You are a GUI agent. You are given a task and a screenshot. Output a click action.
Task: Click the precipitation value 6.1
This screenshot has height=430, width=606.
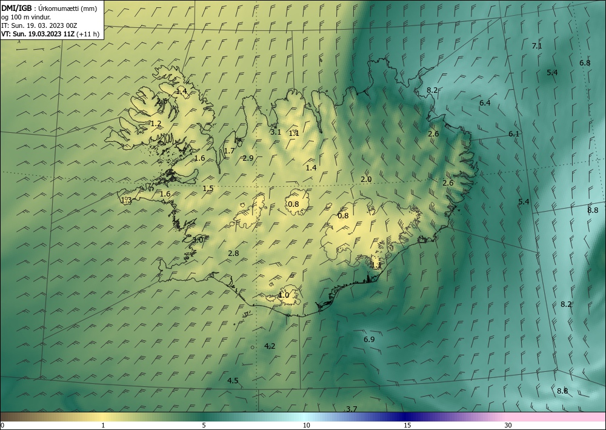(x=514, y=134)
